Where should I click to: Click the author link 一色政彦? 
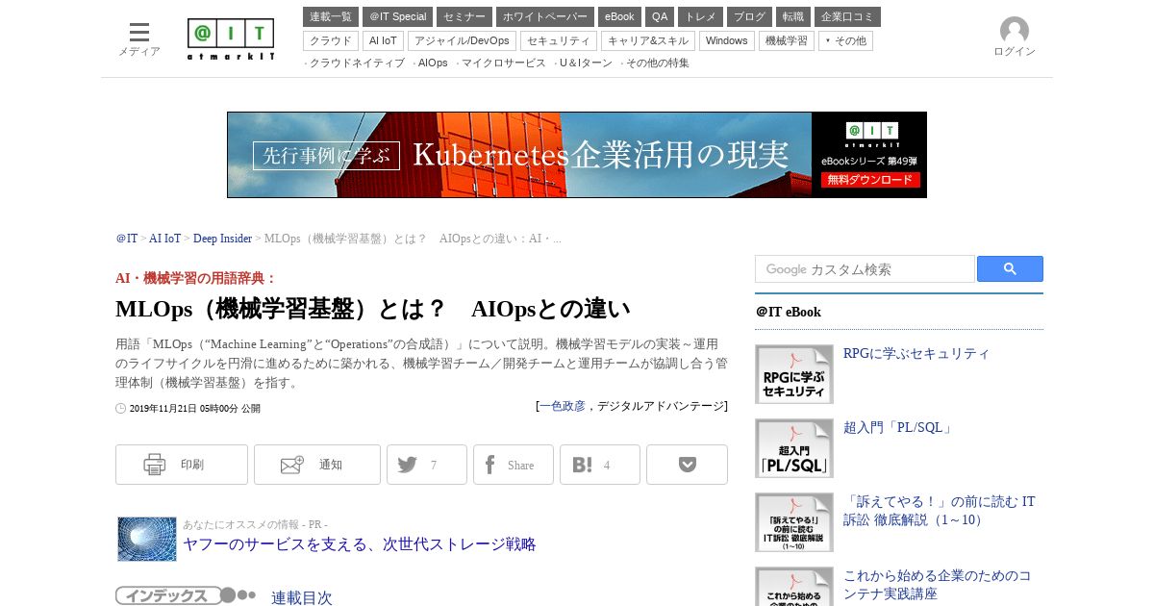click(x=563, y=406)
